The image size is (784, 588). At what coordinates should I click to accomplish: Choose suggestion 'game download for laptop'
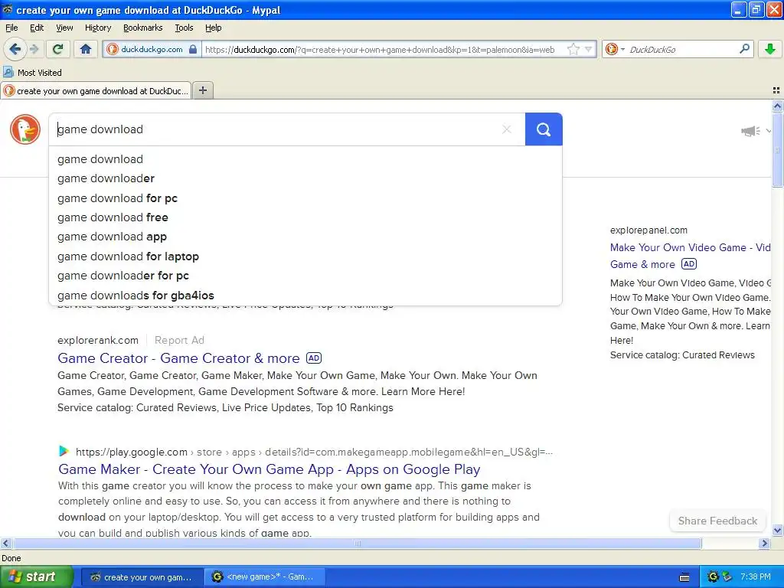coord(305,256)
